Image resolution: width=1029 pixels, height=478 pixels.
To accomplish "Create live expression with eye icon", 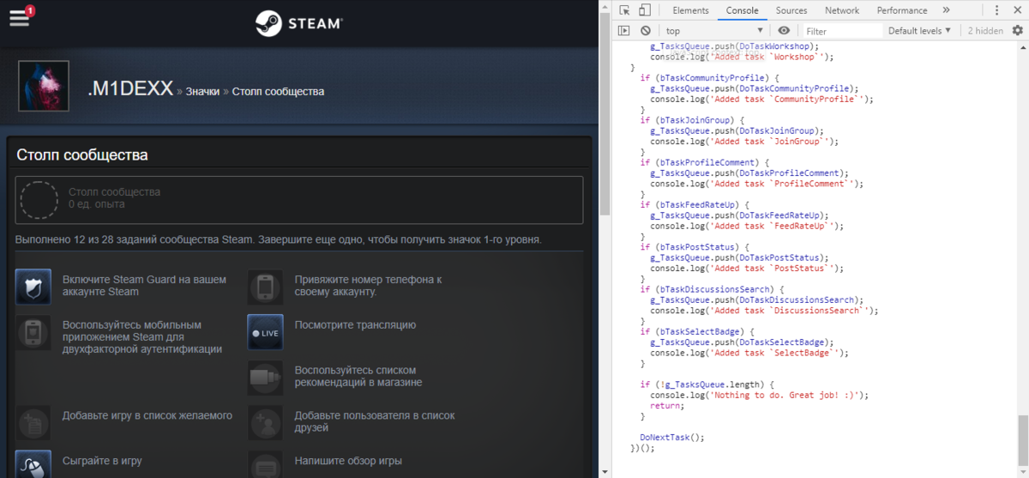I will coord(784,31).
